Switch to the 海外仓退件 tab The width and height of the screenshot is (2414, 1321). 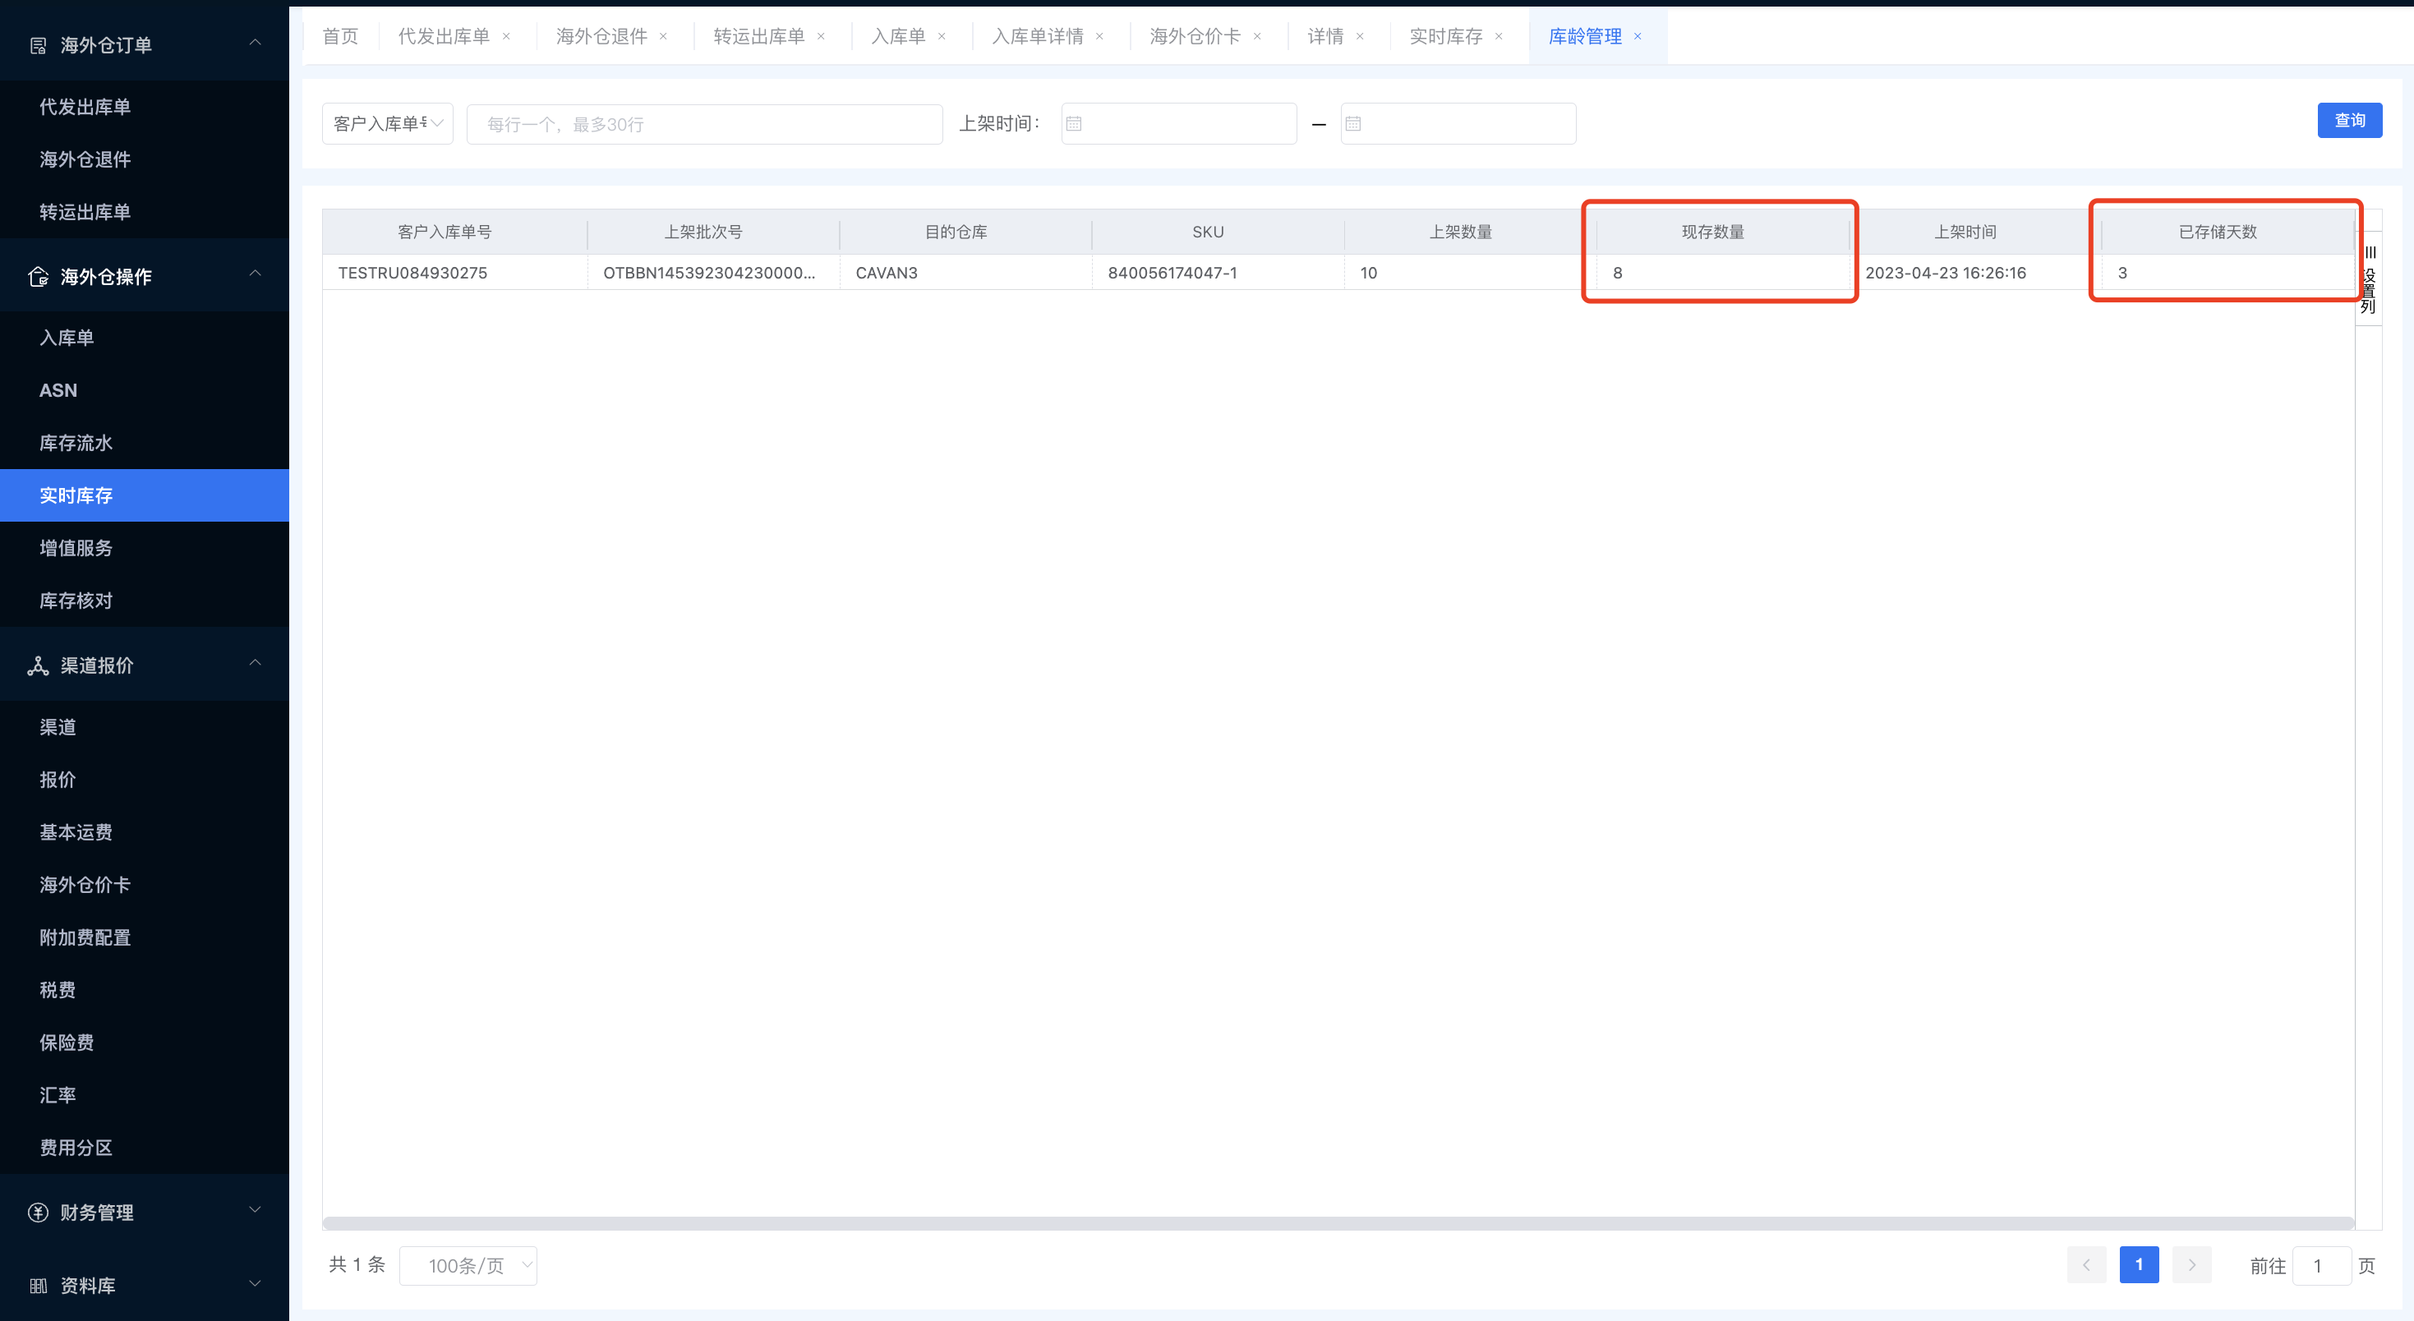601,36
